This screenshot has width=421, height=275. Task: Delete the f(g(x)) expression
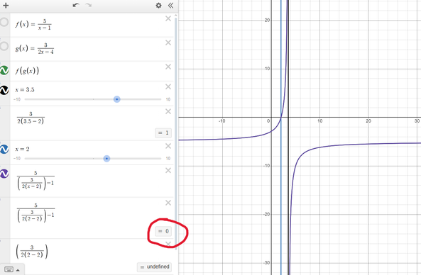pos(168,67)
